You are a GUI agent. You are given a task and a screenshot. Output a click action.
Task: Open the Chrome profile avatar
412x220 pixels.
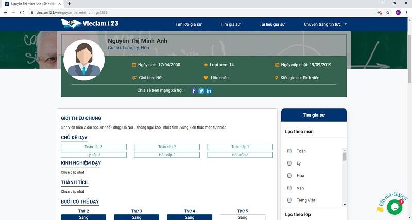click(398, 12)
